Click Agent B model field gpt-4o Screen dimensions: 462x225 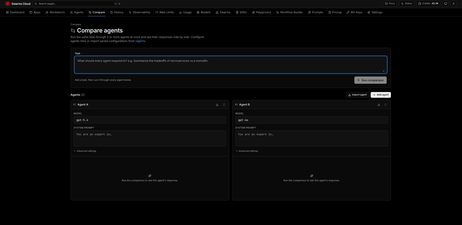pos(312,120)
